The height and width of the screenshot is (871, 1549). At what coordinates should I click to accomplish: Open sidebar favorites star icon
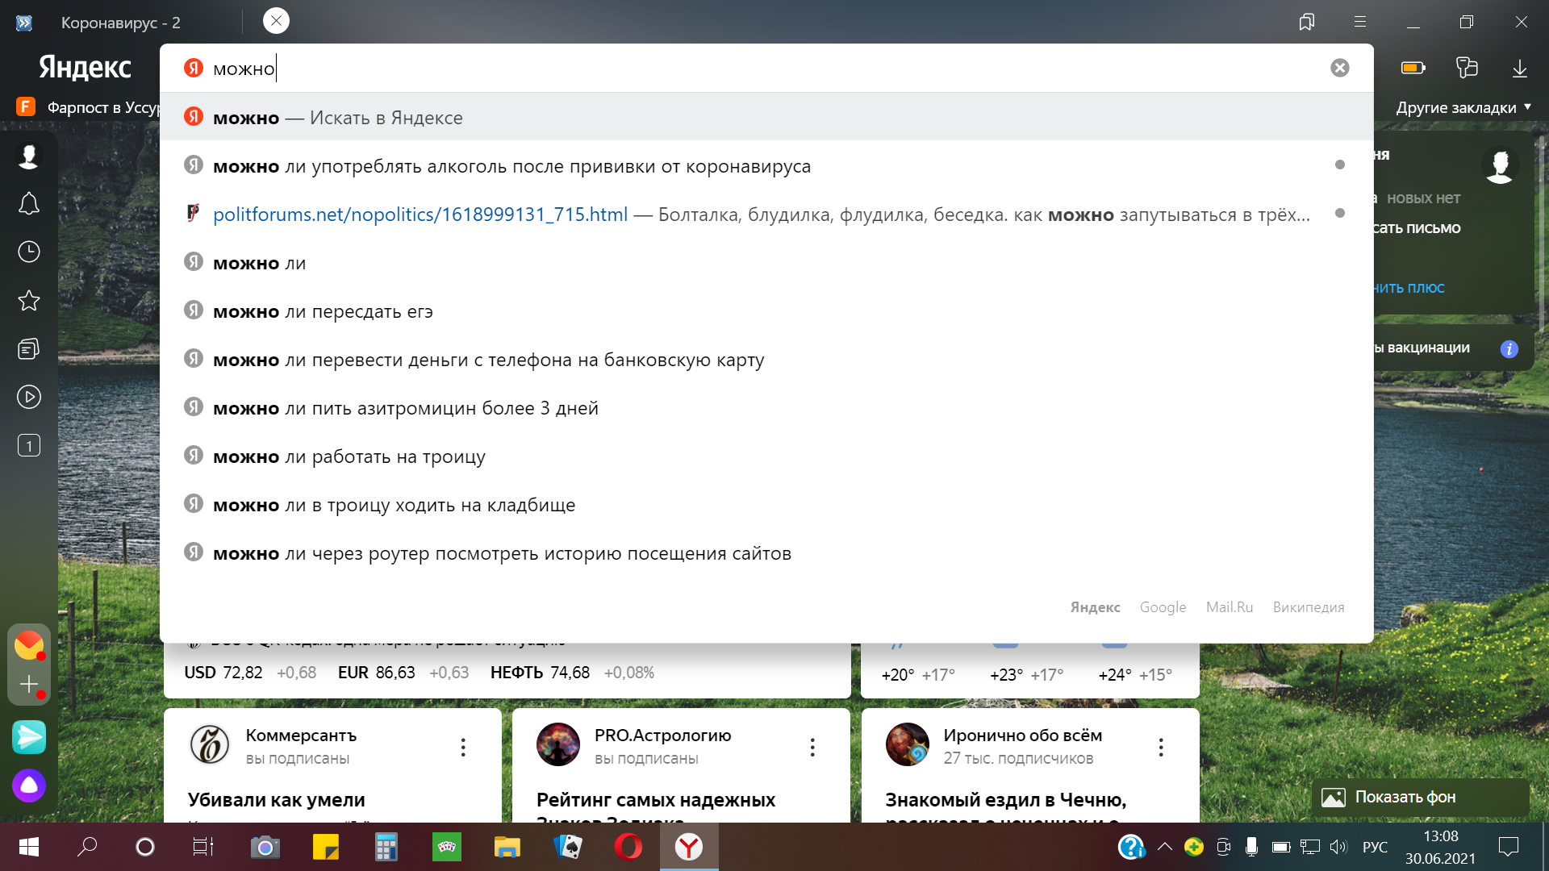(29, 300)
